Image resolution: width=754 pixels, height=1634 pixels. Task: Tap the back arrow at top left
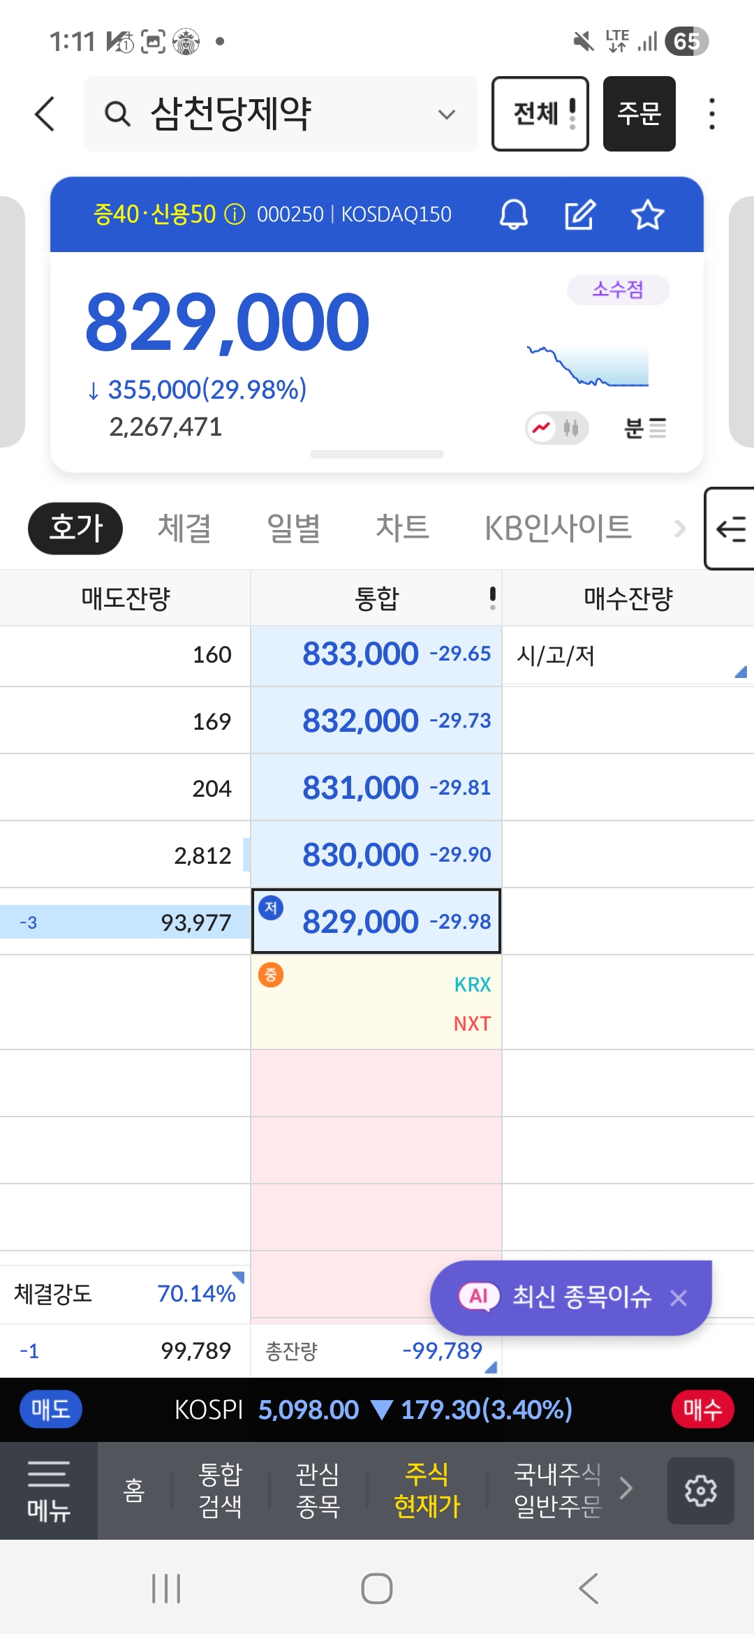(45, 114)
